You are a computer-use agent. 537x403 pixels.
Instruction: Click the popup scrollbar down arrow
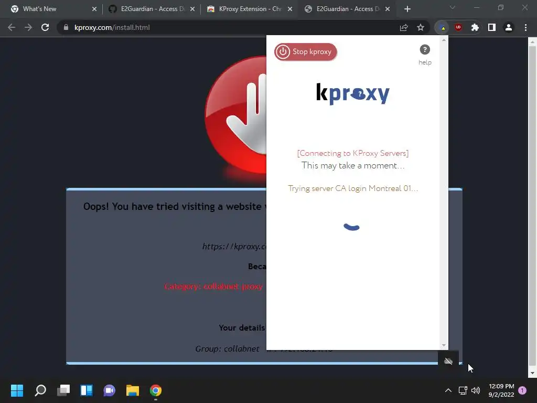click(x=444, y=345)
